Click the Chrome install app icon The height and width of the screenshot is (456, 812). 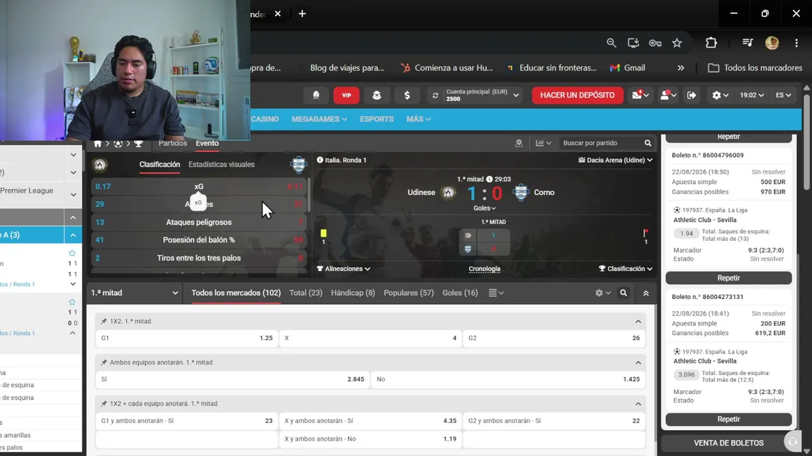click(633, 42)
